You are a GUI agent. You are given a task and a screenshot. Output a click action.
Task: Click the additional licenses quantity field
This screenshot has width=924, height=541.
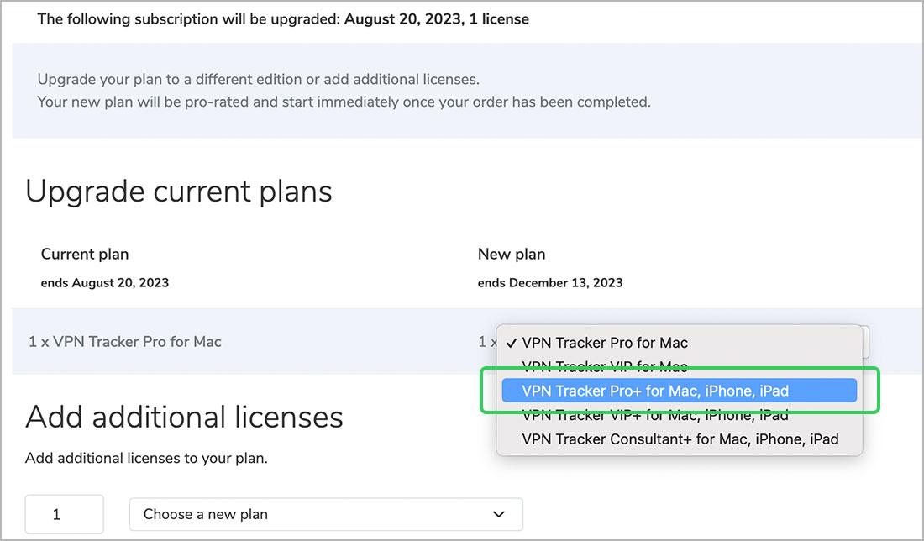[64, 514]
